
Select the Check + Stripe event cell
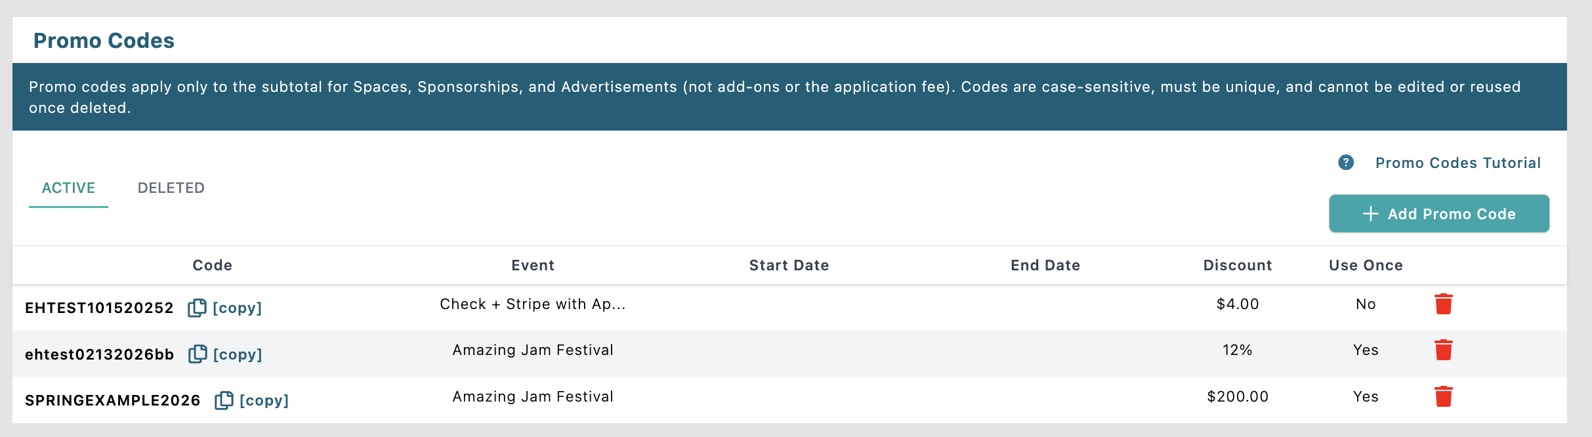pyautogui.click(x=532, y=304)
